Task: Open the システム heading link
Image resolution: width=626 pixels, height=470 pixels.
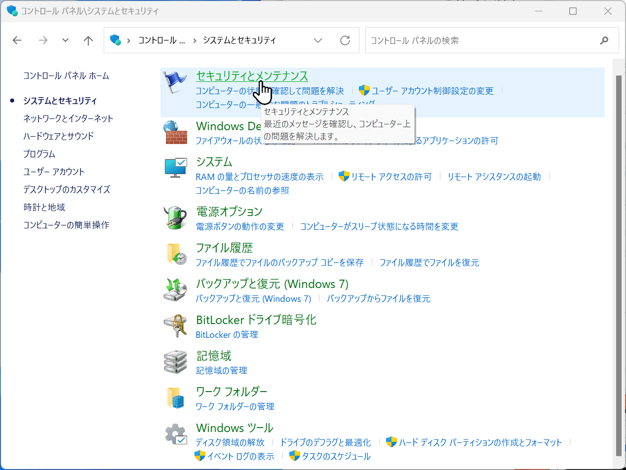Action: point(214,162)
